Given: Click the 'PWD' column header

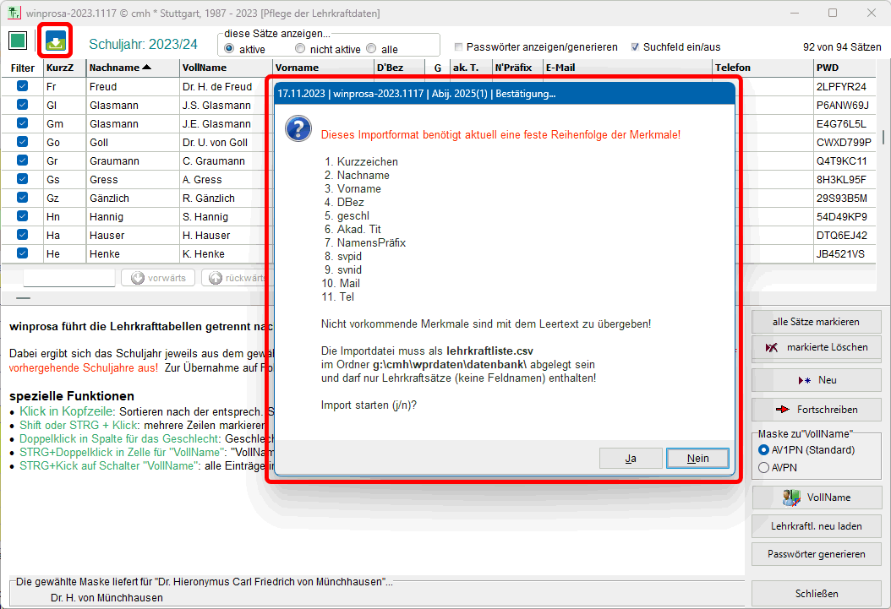Looking at the screenshot, I should (x=828, y=68).
